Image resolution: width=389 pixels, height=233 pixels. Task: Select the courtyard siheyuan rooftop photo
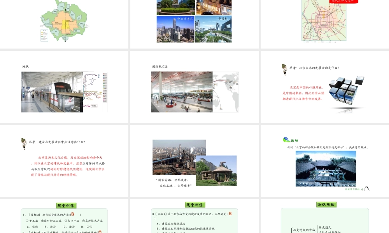pos(326,169)
